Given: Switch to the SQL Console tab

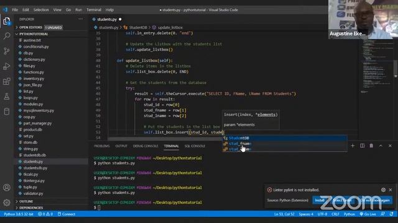Looking at the screenshot, I should (195, 146).
